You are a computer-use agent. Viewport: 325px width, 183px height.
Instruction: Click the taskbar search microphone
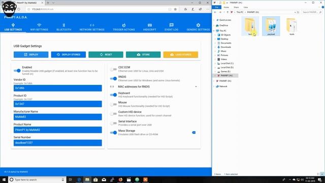coord(63,179)
